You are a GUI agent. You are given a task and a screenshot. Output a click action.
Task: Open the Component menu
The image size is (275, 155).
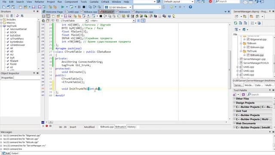coord(71,2)
